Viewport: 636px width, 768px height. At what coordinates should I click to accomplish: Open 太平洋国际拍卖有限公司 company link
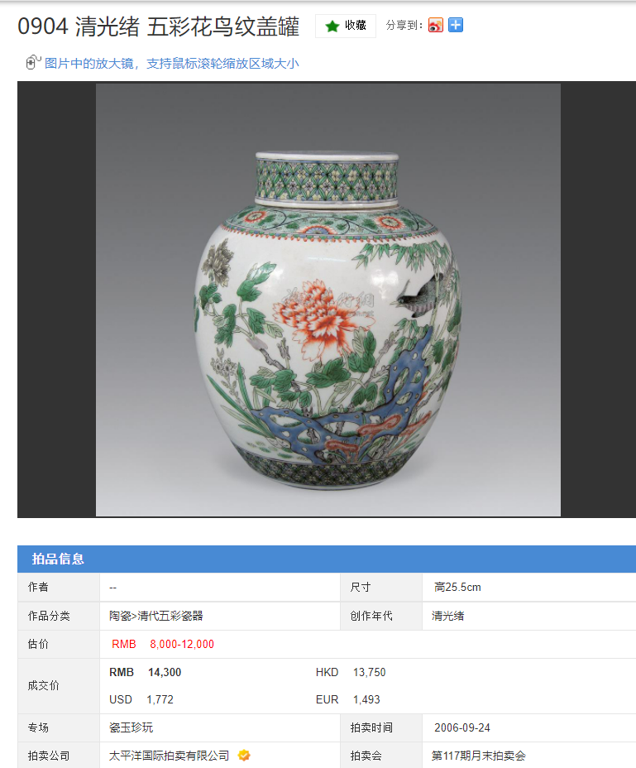(x=169, y=756)
